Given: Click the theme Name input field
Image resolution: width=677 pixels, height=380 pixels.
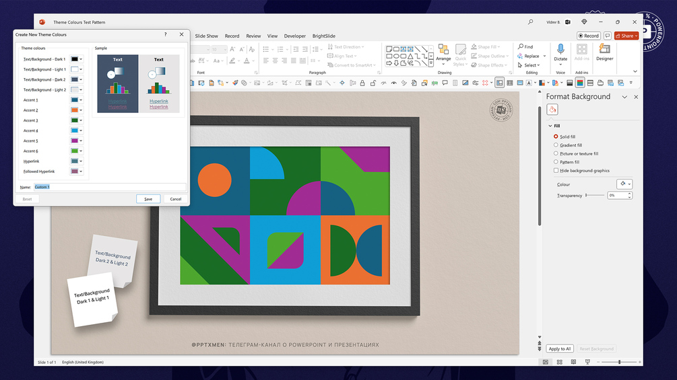Looking at the screenshot, I should coord(110,187).
